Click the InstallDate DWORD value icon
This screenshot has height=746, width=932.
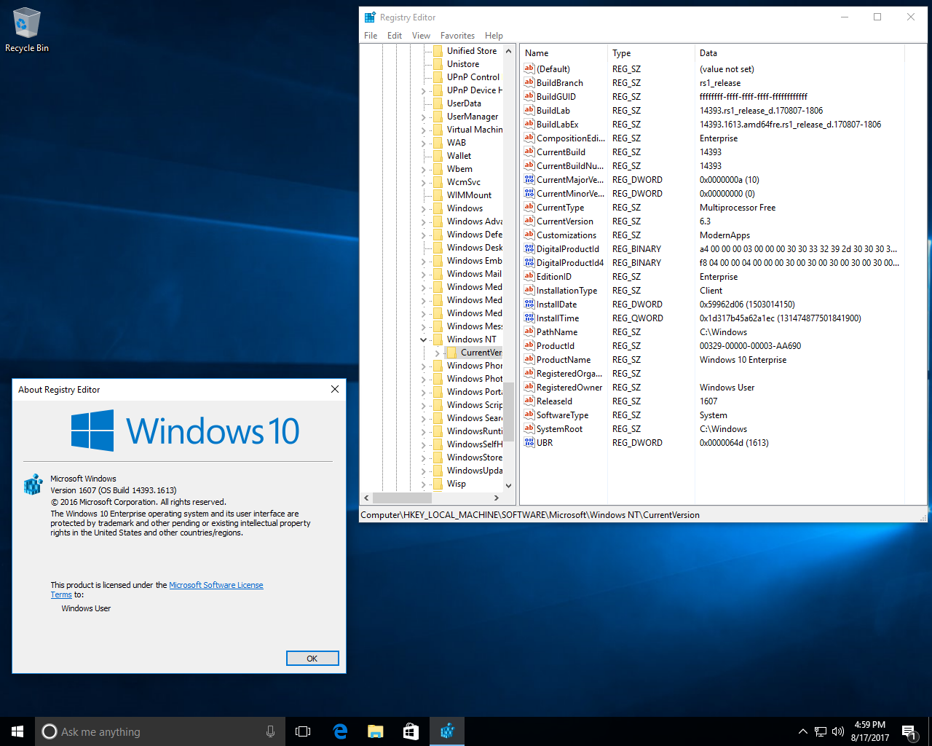tap(529, 304)
